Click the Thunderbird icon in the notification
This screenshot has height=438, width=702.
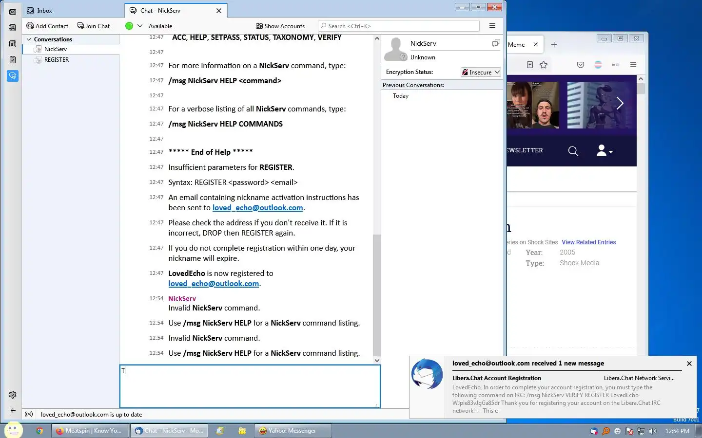tap(427, 374)
